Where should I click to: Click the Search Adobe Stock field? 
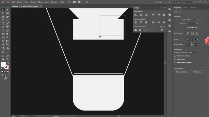click(x=180, y=2)
